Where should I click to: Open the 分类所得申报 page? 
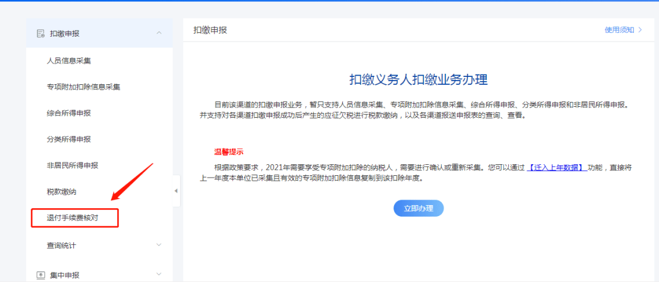[x=69, y=139]
